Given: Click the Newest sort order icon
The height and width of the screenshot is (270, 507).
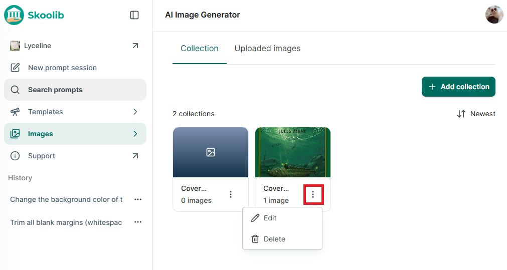Looking at the screenshot, I should [x=461, y=114].
